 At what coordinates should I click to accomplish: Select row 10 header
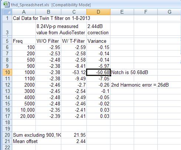(7, 72)
